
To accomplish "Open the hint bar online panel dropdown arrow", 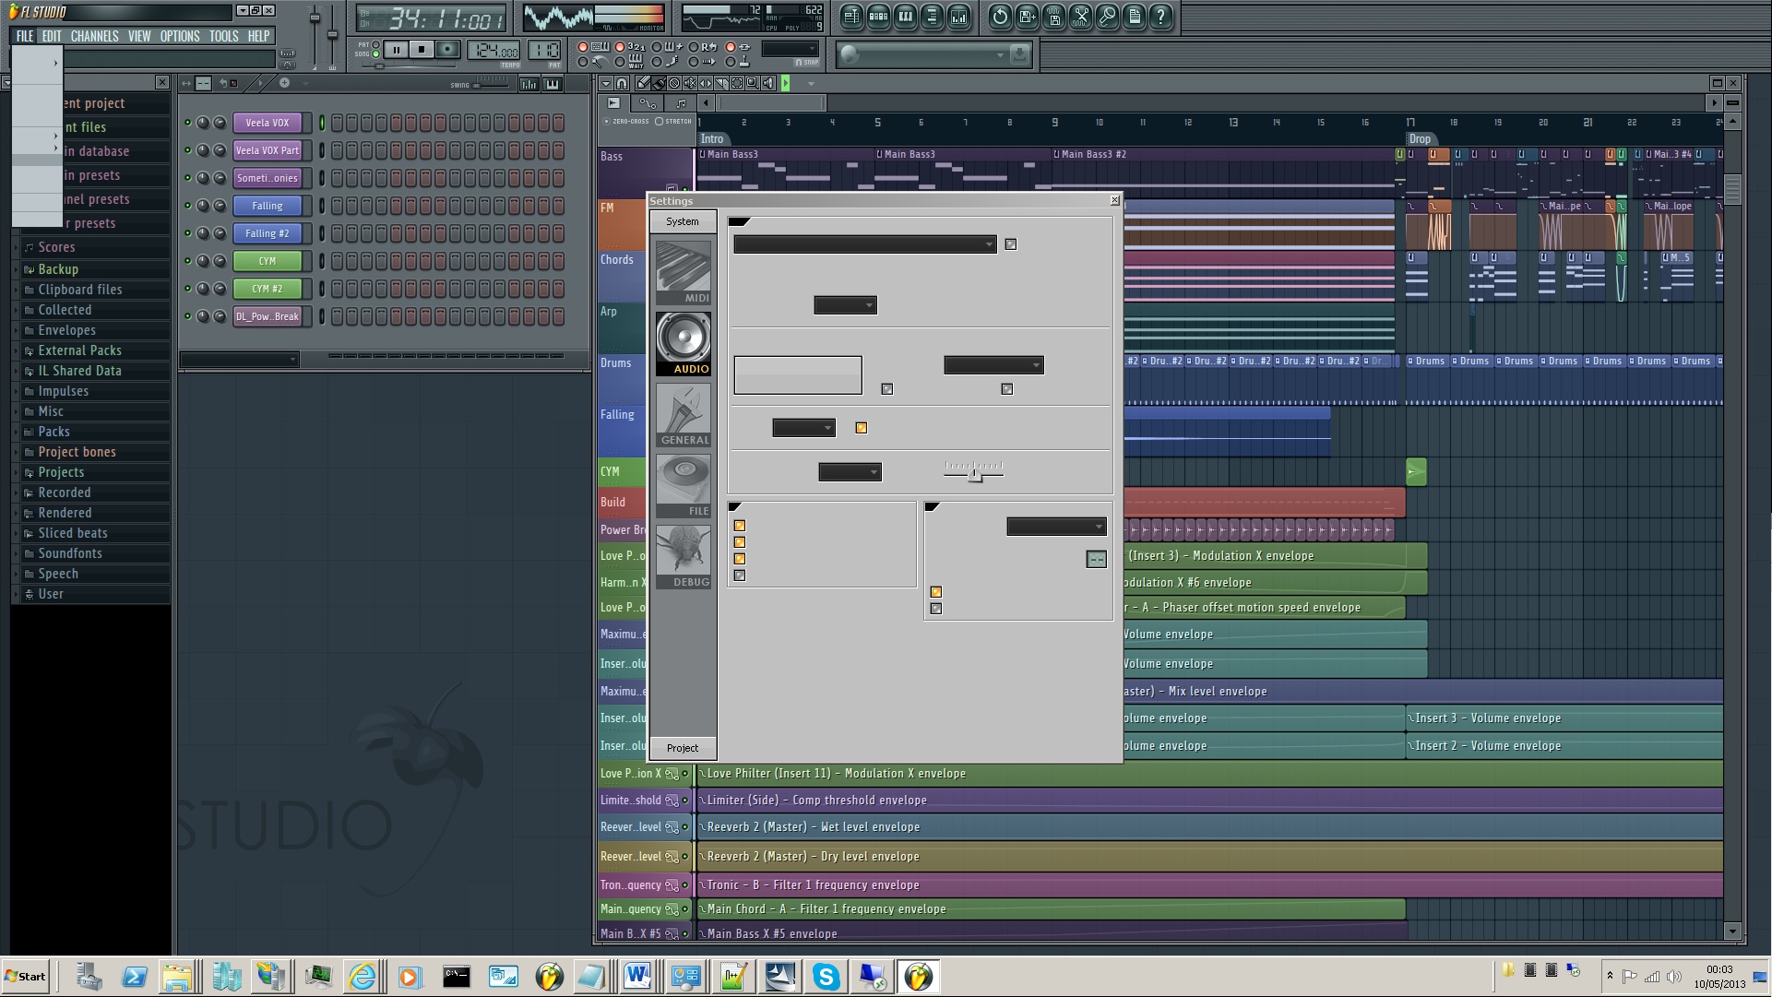I will click(1000, 55).
